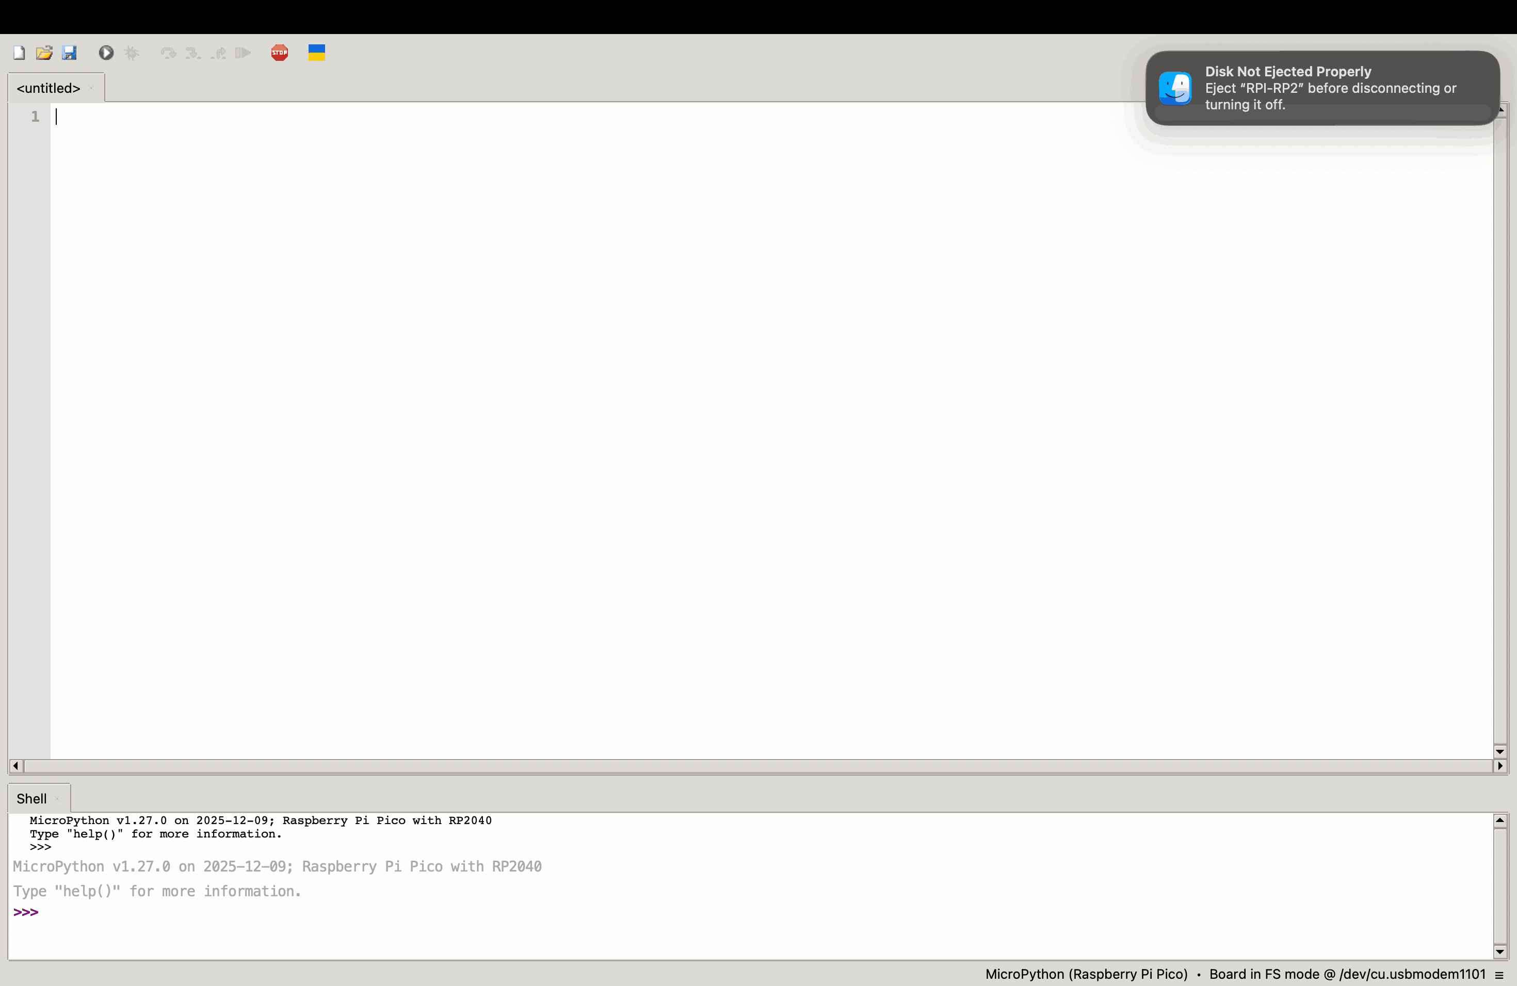Click MicroPython (Raspberry Pi Pico) interpreter label
The image size is (1517, 986).
(x=1086, y=975)
